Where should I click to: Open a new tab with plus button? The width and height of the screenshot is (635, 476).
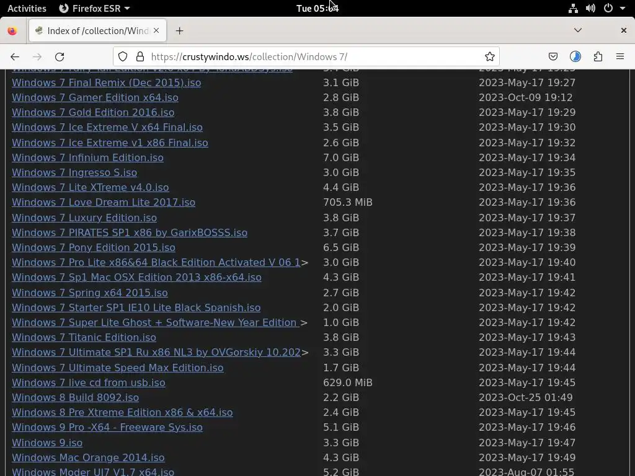(179, 31)
